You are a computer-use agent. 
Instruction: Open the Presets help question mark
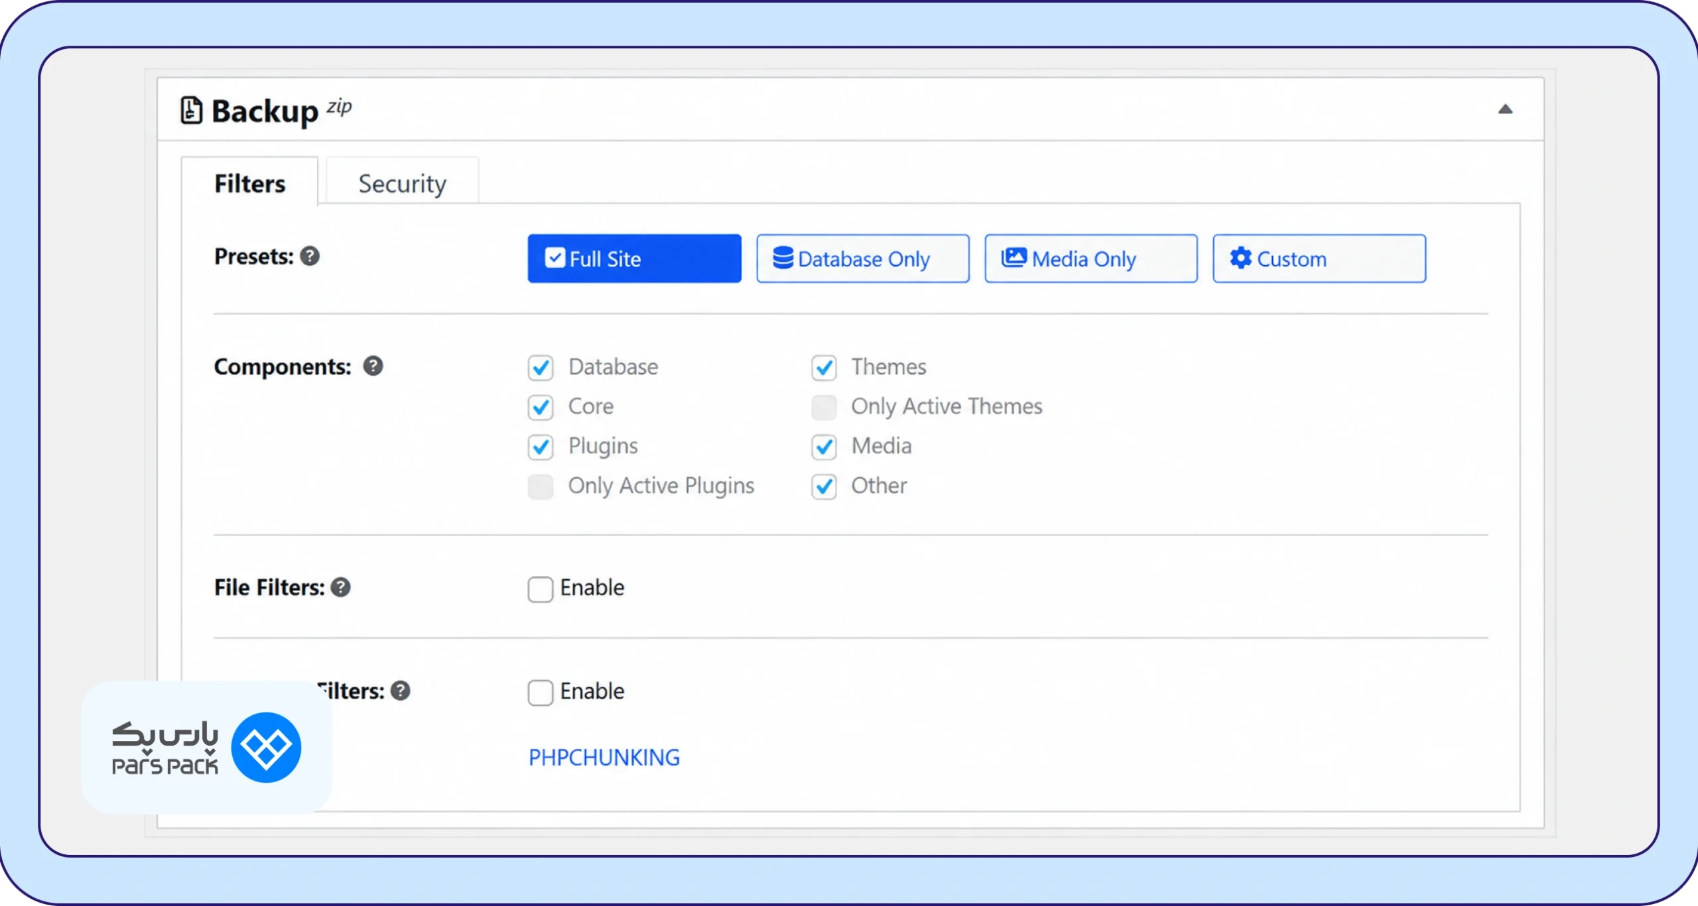point(310,256)
